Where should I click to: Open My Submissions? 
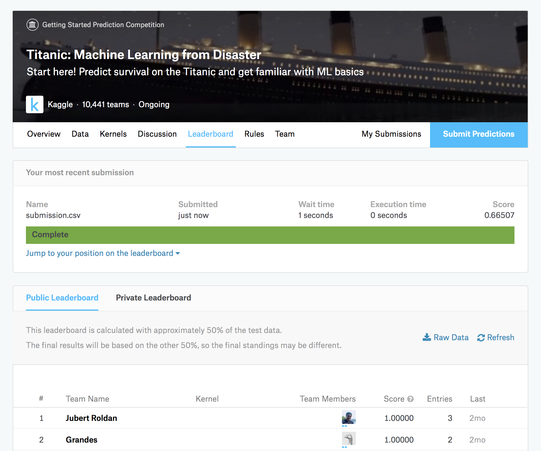[x=391, y=134]
